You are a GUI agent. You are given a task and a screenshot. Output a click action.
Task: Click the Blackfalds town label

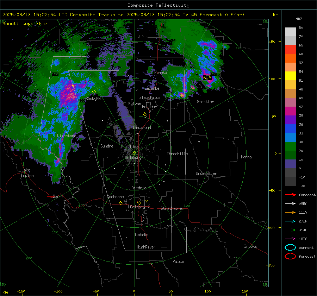pos(150,97)
